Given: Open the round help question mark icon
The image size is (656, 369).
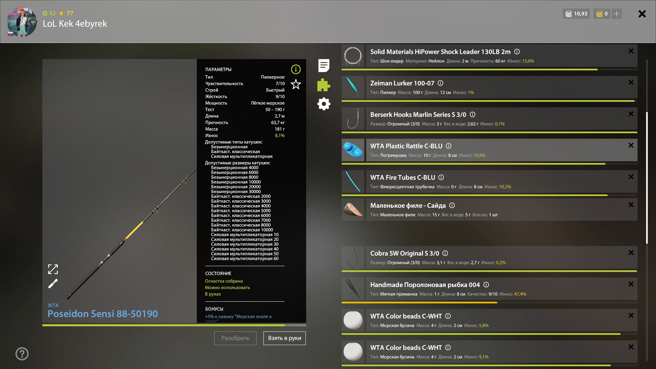Looking at the screenshot, I should tap(22, 354).
